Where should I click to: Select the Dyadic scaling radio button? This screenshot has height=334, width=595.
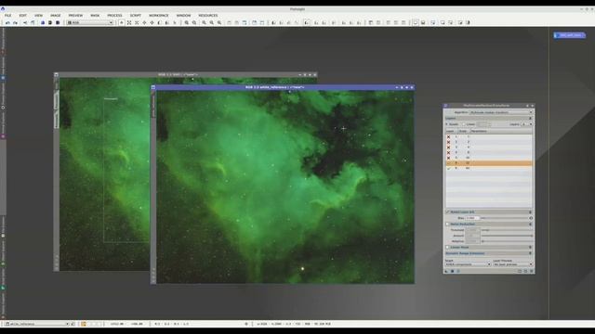pos(447,124)
